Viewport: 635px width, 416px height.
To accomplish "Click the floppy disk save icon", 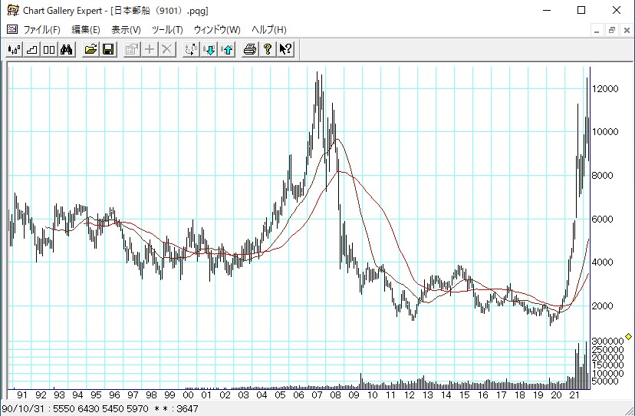I will tap(108, 50).
